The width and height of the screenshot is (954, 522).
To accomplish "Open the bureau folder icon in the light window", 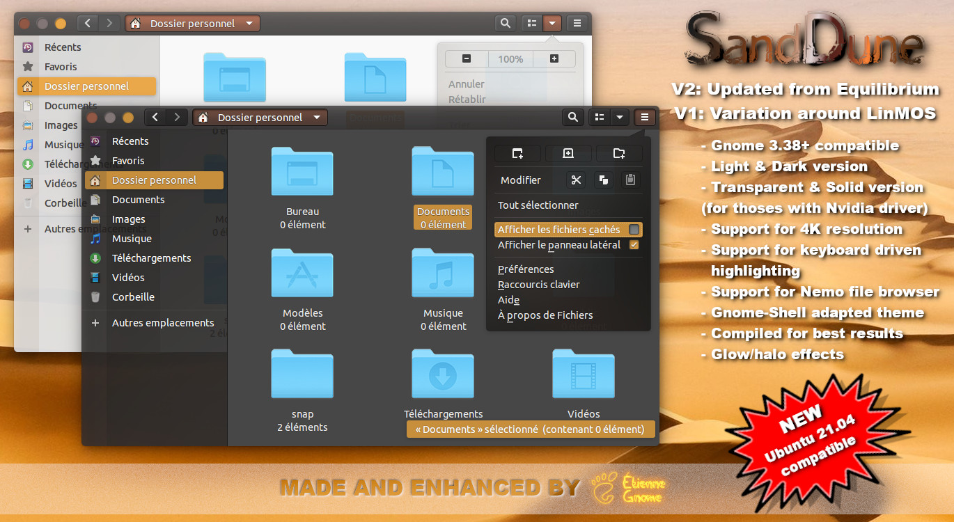I will 235,77.
